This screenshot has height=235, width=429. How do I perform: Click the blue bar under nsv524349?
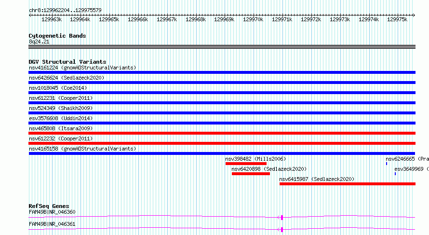222,113
